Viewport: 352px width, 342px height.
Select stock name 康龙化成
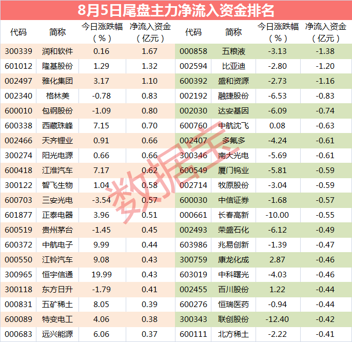click(233, 260)
